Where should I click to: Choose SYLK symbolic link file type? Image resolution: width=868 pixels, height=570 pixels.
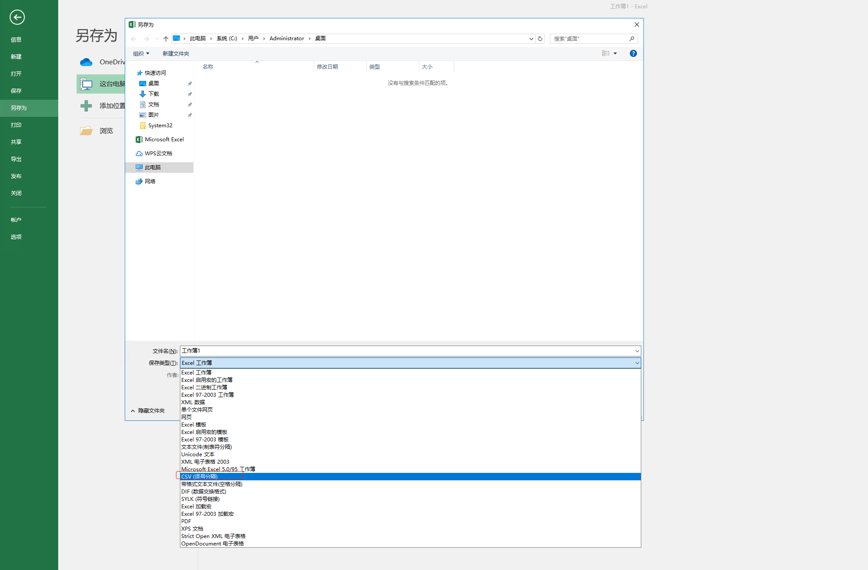[x=411, y=499]
